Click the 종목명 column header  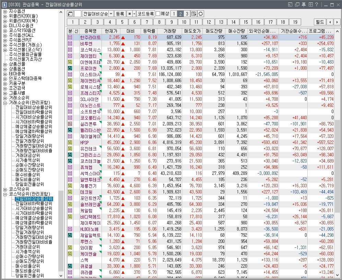pos(90,31)
